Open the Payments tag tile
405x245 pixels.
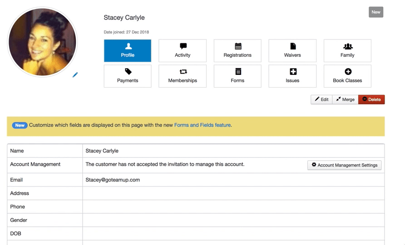point(128,76)
